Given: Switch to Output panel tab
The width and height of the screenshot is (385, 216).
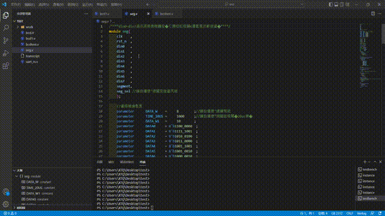Looking at the screenshot, I should (x=111, y=162).
